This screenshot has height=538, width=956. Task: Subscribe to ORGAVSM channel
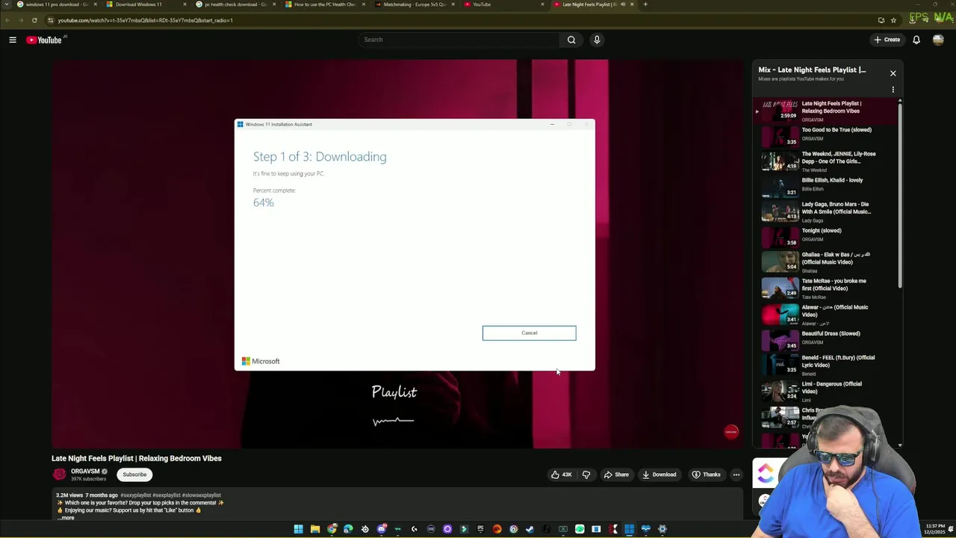pos(134,474)
